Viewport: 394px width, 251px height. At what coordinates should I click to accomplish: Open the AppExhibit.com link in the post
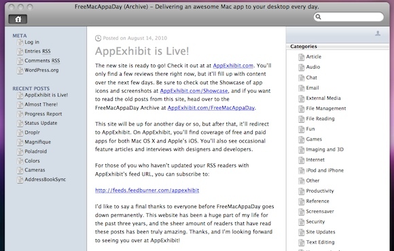pos(233,66)
